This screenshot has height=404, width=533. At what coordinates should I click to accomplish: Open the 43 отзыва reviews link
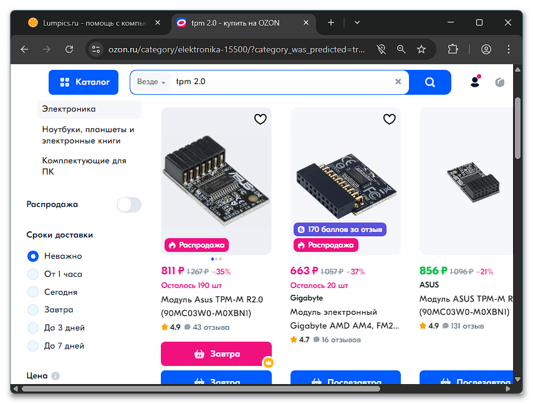pyautogui.click(x=211, y=327)
